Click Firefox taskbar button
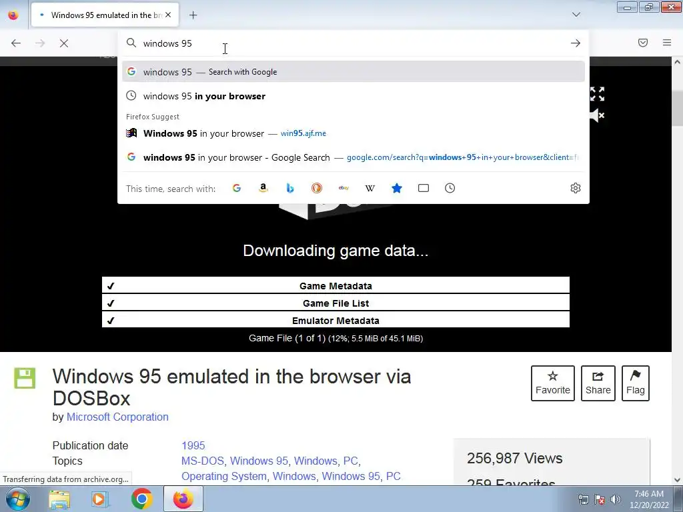 (x=183, y=499)
